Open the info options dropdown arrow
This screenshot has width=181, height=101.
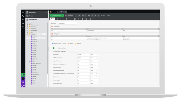[x=95, y=15]
